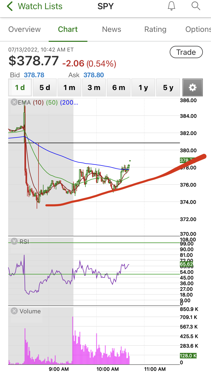The height and width of the screenshot is (372, 211).
Task: Open the alerts bell icon
Action: (172, 6)
